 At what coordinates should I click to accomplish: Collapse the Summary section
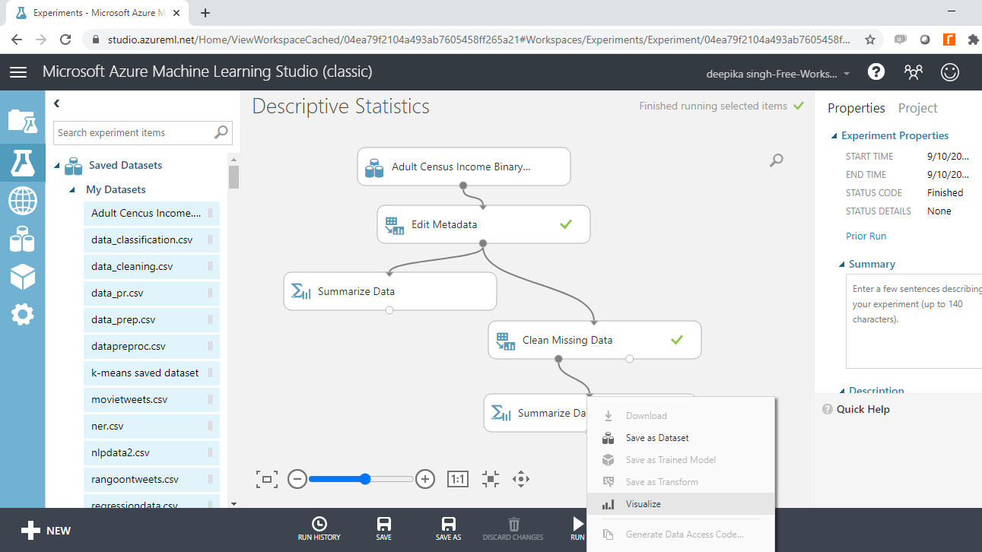point(842,265)
